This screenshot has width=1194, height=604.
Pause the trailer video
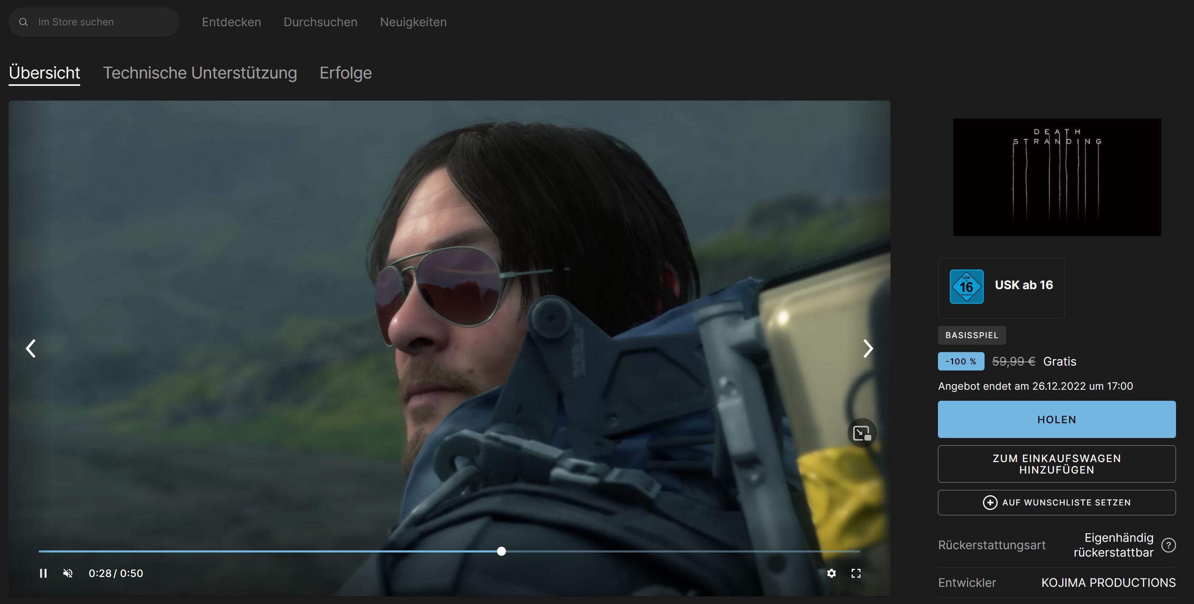tap(43, 573)
